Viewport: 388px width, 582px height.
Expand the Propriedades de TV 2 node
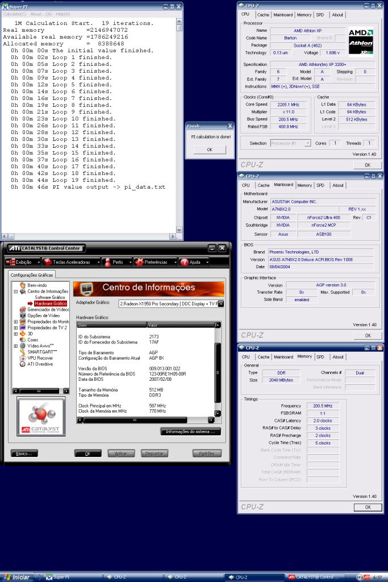(16, 328)
